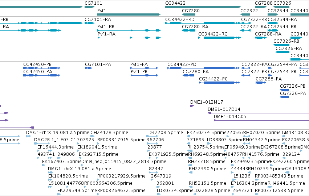Image resolution: width=309 pixels, height=196 pixels.
Task: Click EST label RP003664306.5prime
Action: tap(109, 184)
